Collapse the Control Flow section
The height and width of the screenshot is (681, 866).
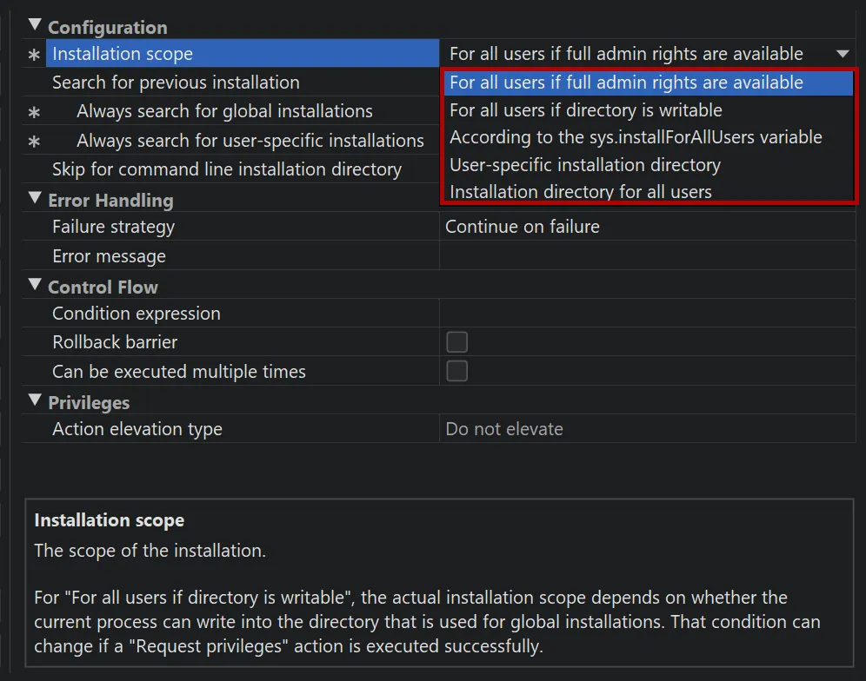(x=35, y=284)
